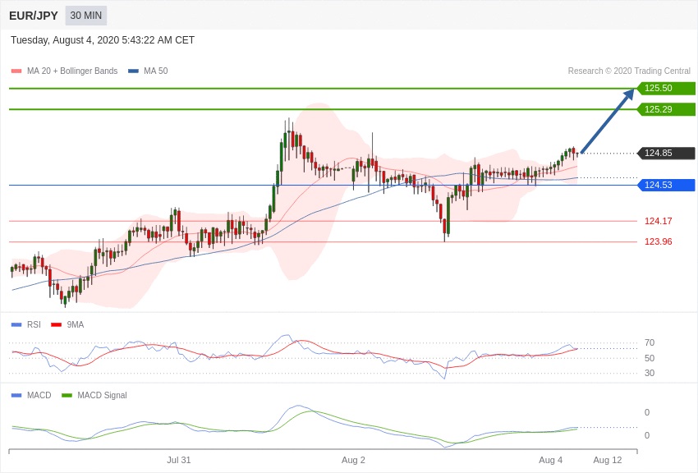698x473 pixels.
Task: Click the MA 50 blue legend swatch
Action: 133,71
